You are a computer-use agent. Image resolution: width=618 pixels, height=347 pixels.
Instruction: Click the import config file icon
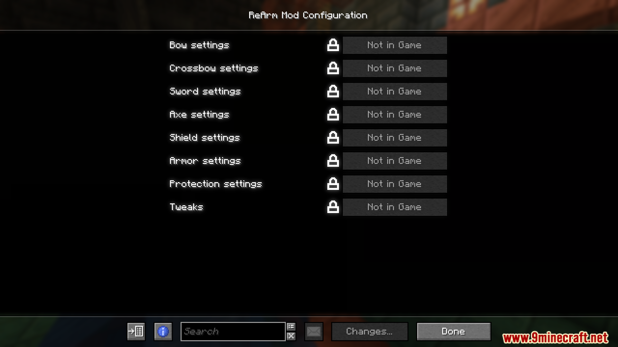pos(136,331)
